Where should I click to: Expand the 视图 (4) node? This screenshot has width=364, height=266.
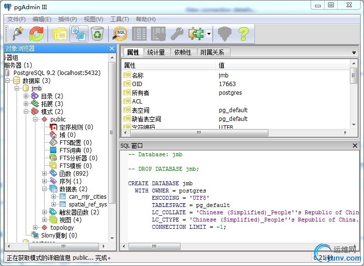coord(44,220)
